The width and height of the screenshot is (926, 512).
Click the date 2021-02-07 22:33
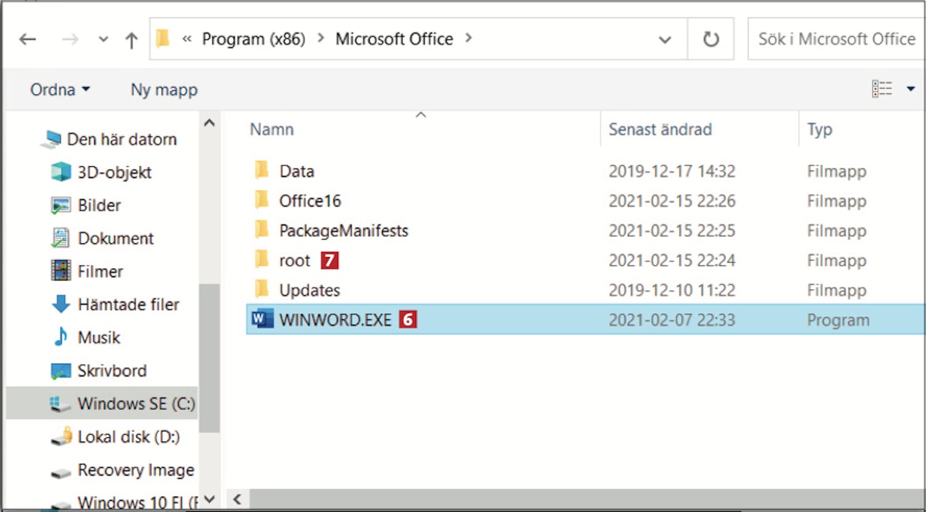point(672,320)
